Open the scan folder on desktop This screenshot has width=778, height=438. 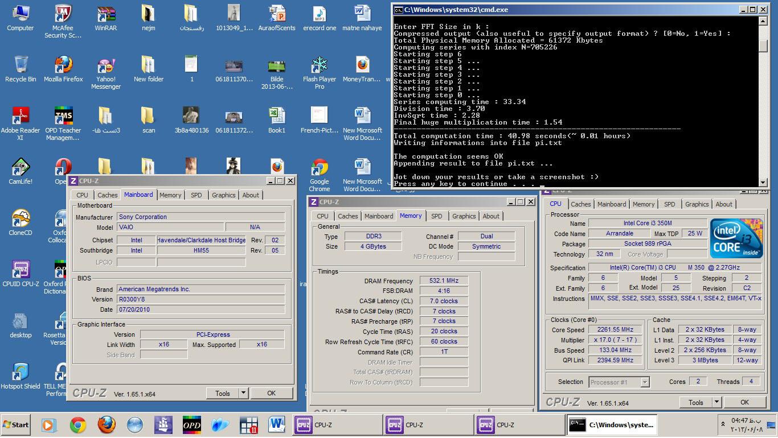(x=148, y=121)
